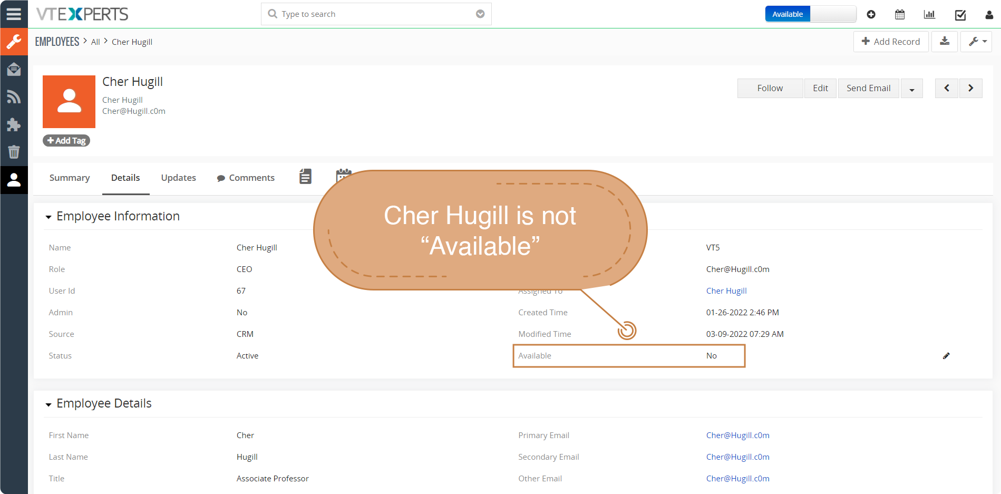
Task: Toggle the Available status switch
Action: tap(810, 14)
